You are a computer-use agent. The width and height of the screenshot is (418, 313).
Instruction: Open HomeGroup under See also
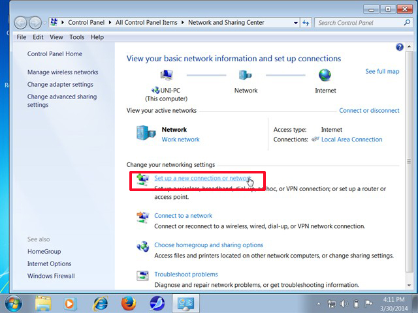pos(44,252)
